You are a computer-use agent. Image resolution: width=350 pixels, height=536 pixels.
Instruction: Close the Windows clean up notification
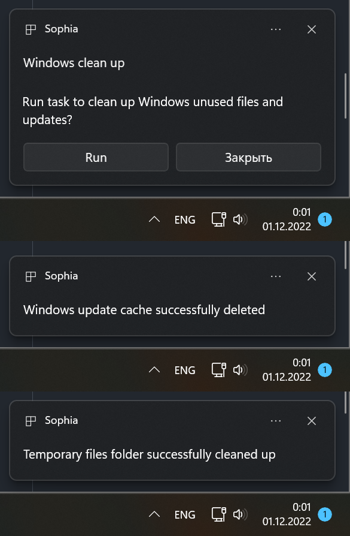click(x=312, y=29)
